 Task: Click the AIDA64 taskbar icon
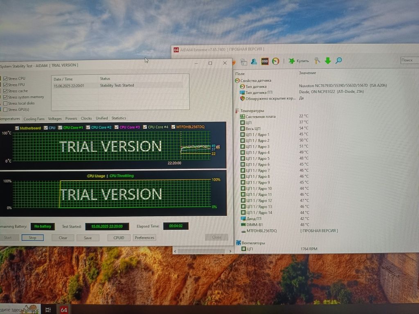pyautogui.click(x=64, y=310)
